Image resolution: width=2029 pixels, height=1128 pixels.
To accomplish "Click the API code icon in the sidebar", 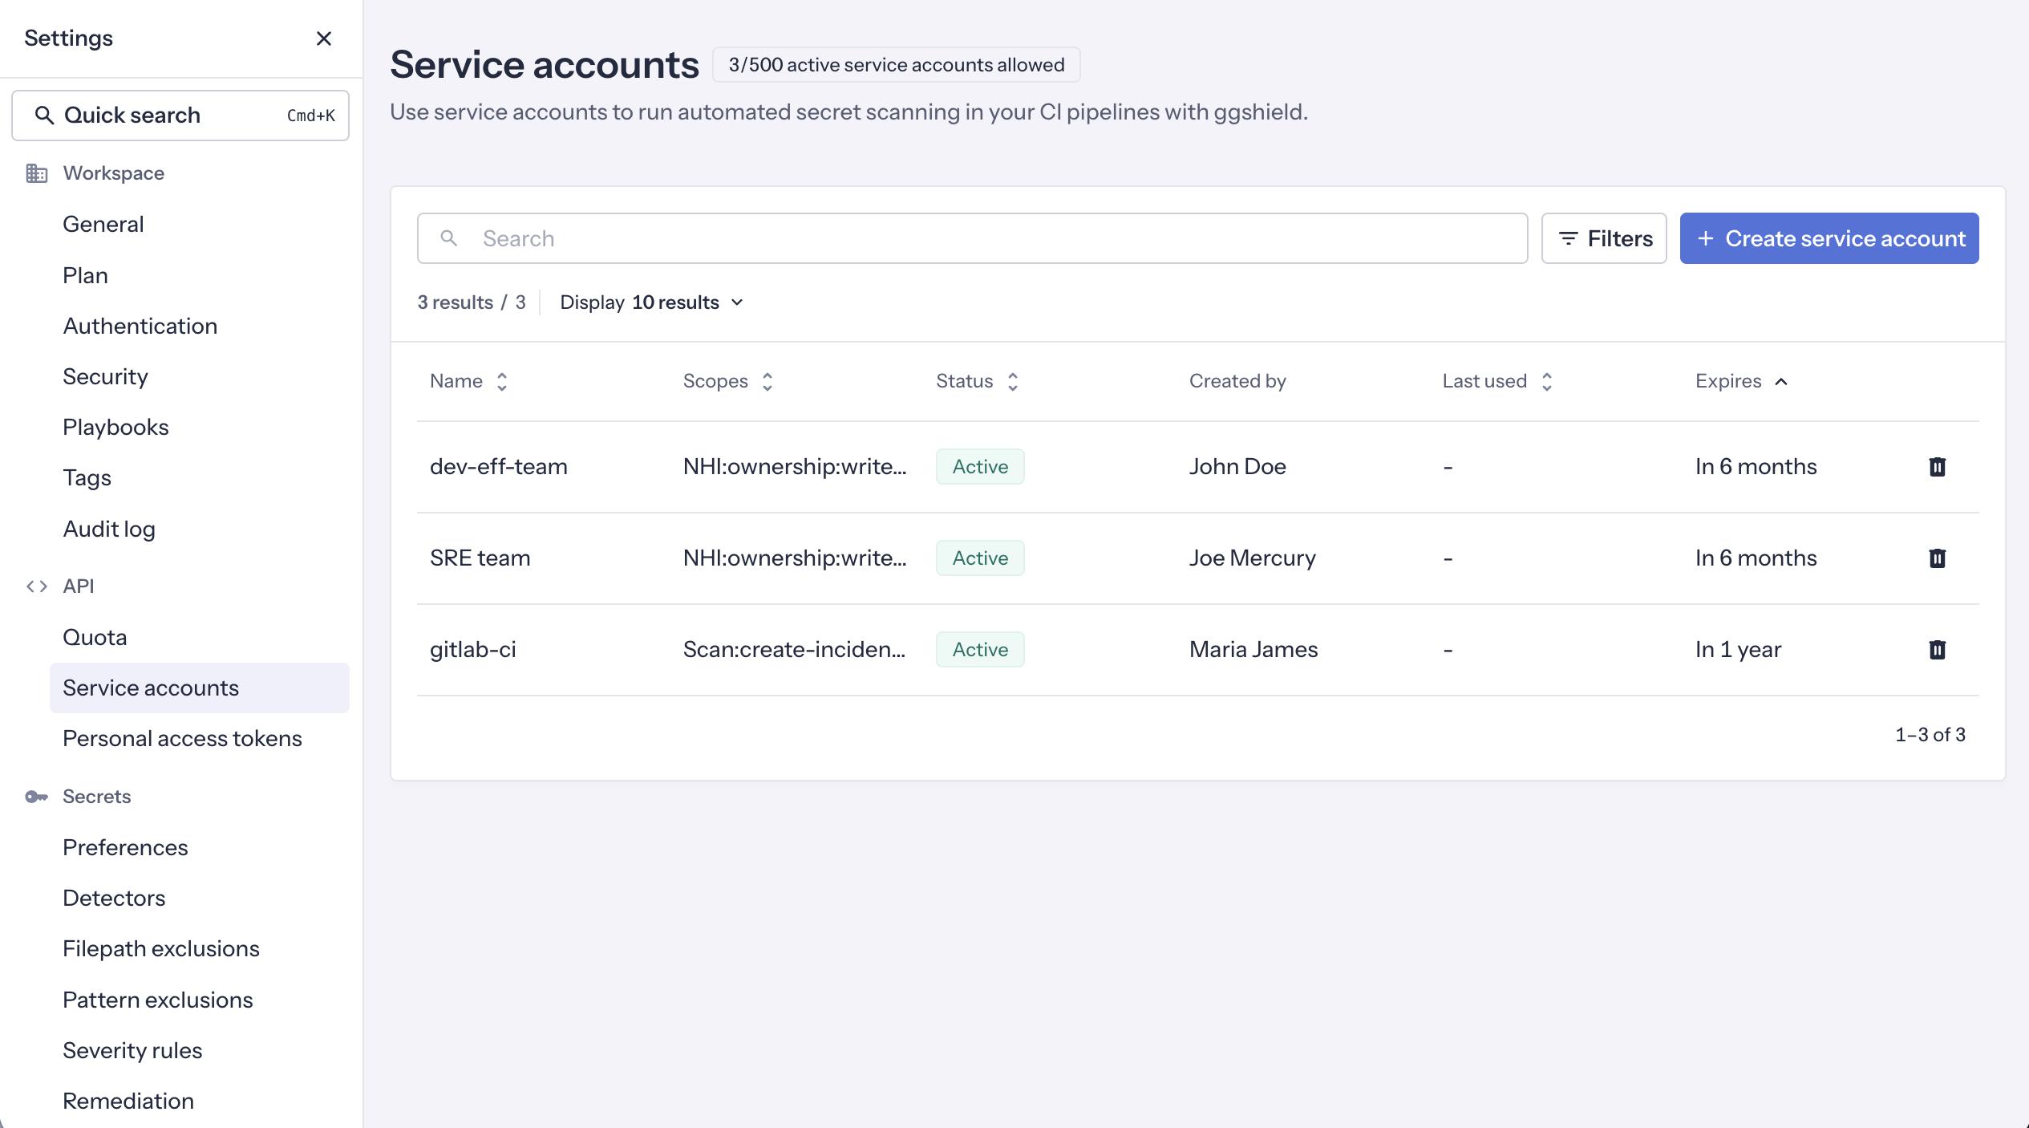I will [x=38, y=586].
